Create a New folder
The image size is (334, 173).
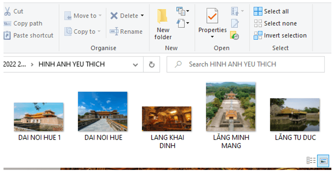click(163, 25)
